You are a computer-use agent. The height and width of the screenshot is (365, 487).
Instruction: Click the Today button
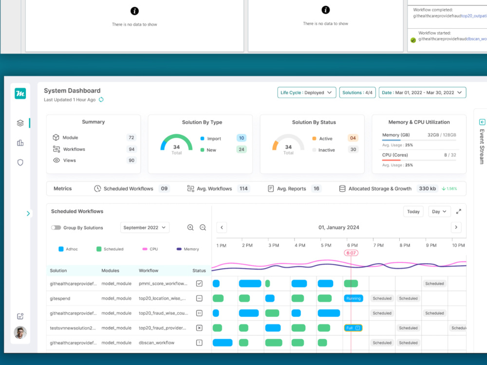point(413,212)
